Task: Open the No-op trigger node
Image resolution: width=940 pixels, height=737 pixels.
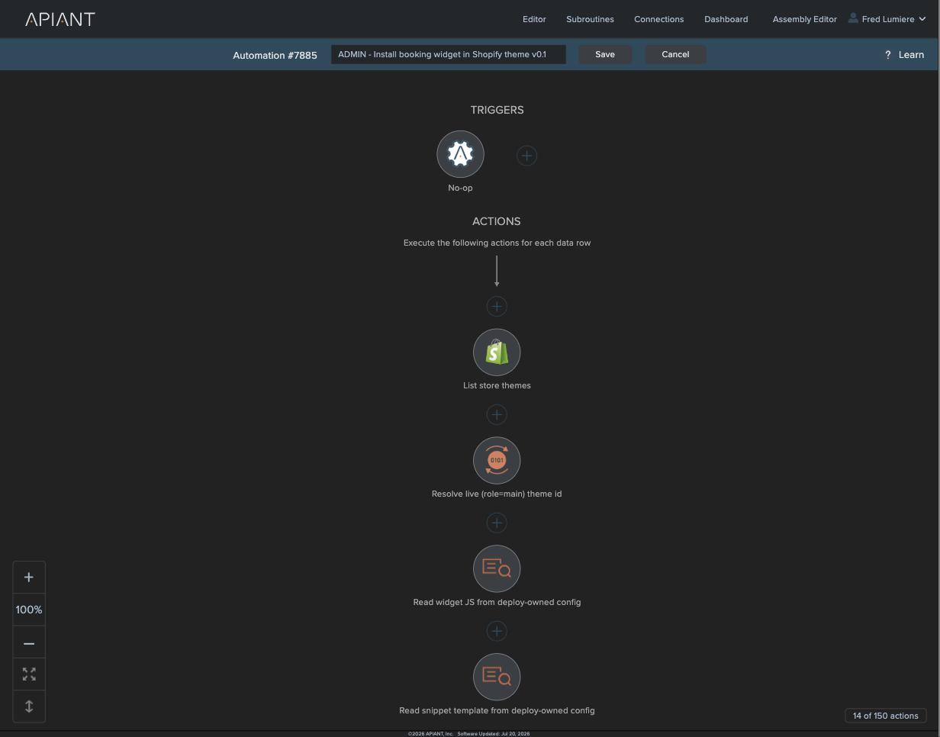Action: 460,154
